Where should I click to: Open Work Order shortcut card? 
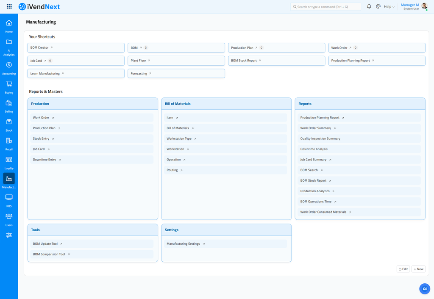click(x=377, y=47)
